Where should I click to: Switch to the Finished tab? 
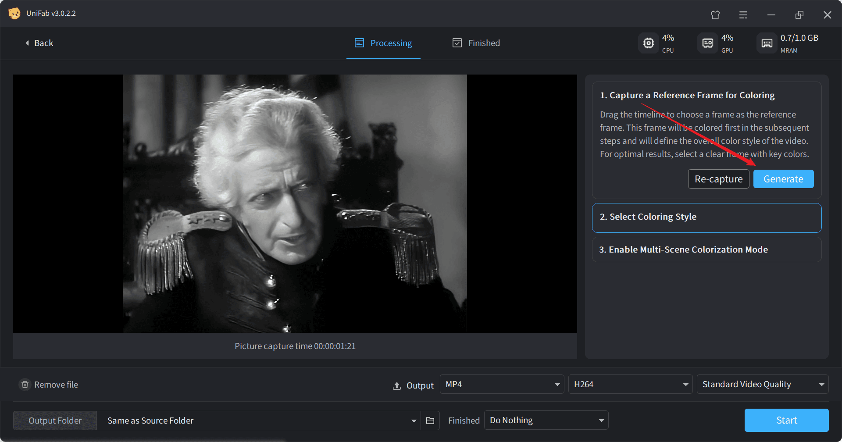[476, 43]
